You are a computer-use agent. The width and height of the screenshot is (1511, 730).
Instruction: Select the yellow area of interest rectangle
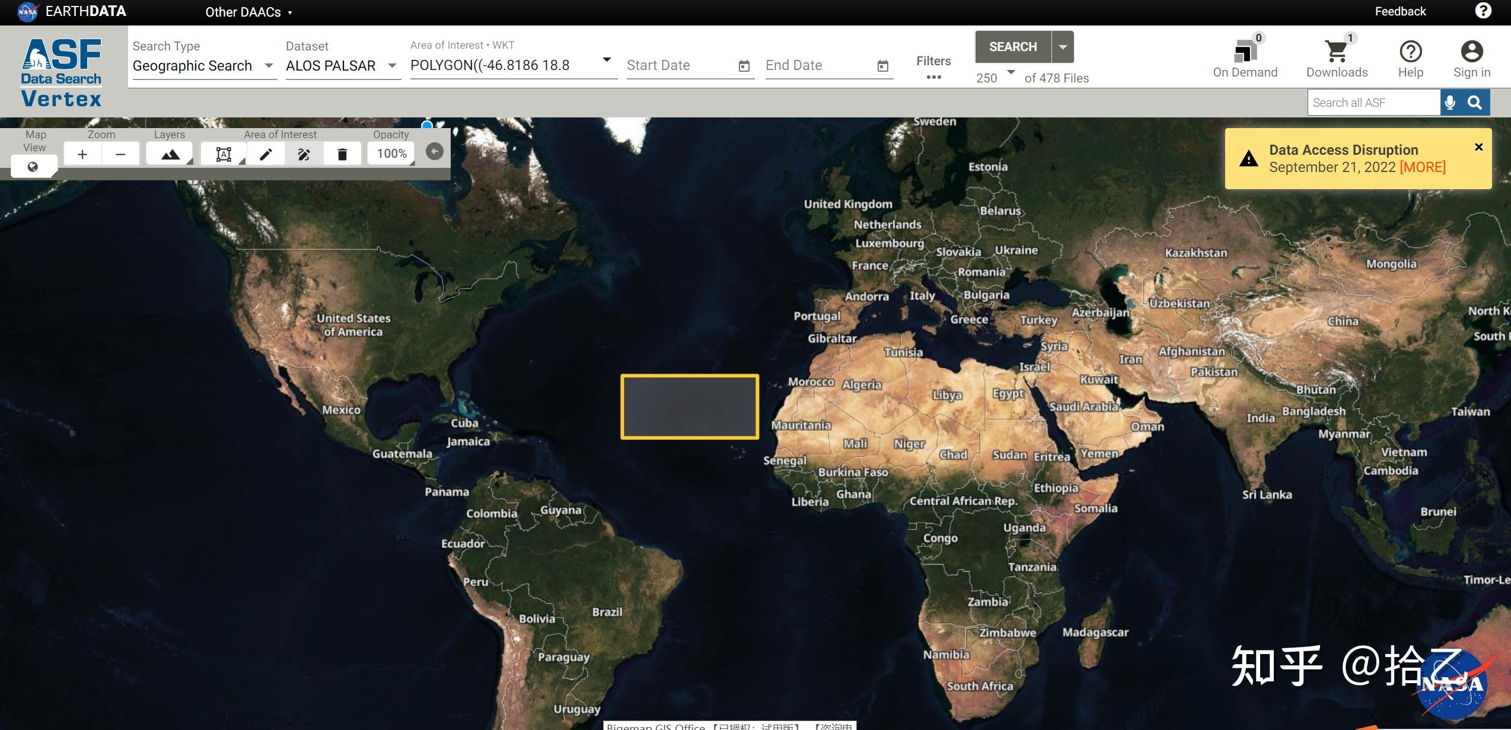tap(690, 407)
